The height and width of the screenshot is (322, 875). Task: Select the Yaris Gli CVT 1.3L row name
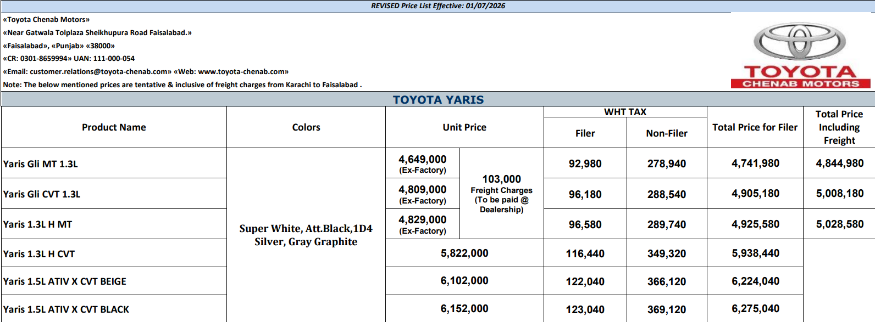tap(42, 194)
